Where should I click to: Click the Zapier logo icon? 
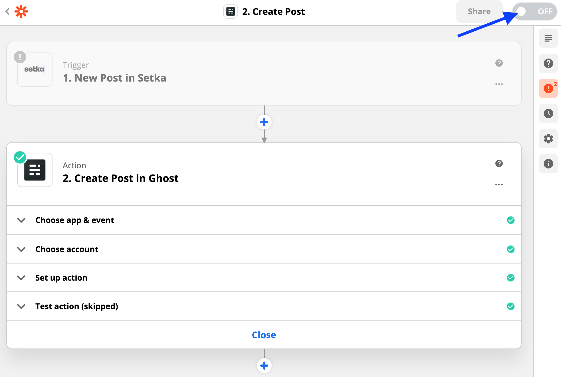(x=21, y=12)
